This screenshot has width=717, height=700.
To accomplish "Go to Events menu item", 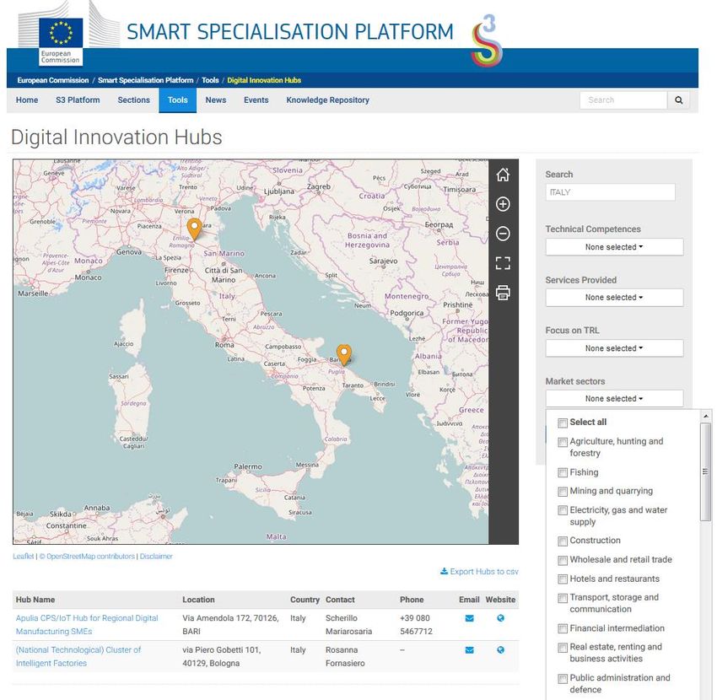I will tap(256, 100).
